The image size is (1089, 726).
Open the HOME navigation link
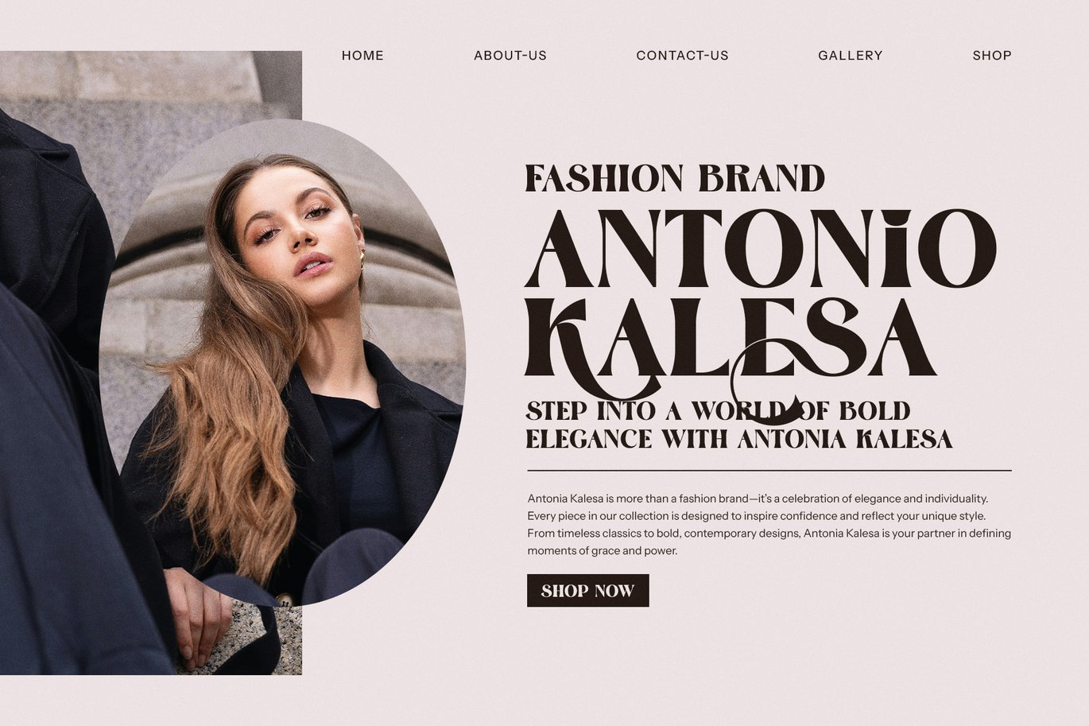[x=362, y=56]
